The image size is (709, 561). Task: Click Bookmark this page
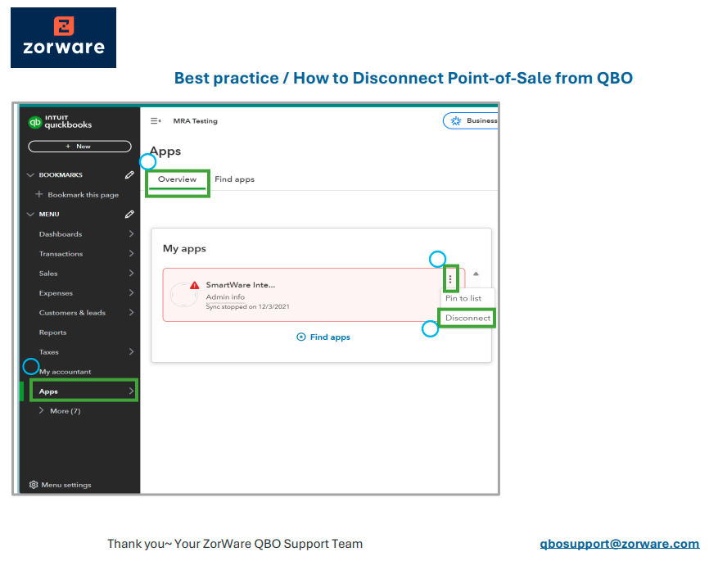tap(77, 195)
